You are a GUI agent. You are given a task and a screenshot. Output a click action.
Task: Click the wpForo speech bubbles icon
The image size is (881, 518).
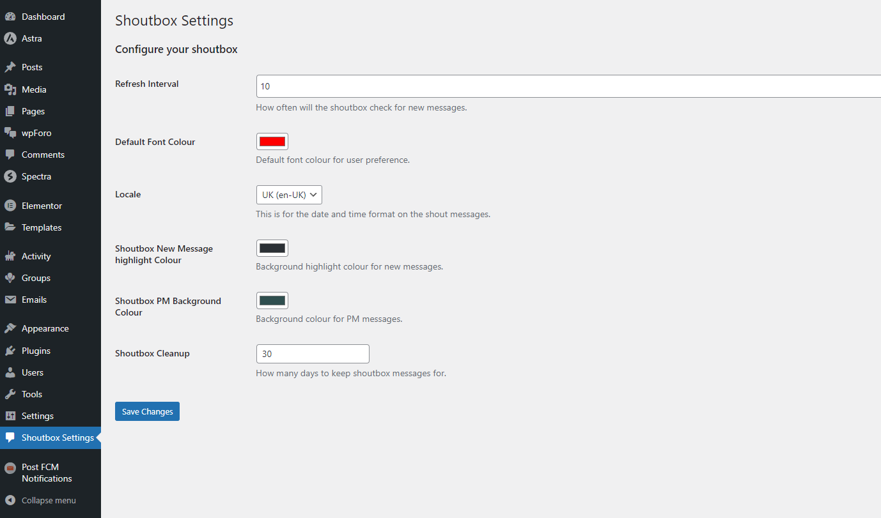tap(10, 133)
